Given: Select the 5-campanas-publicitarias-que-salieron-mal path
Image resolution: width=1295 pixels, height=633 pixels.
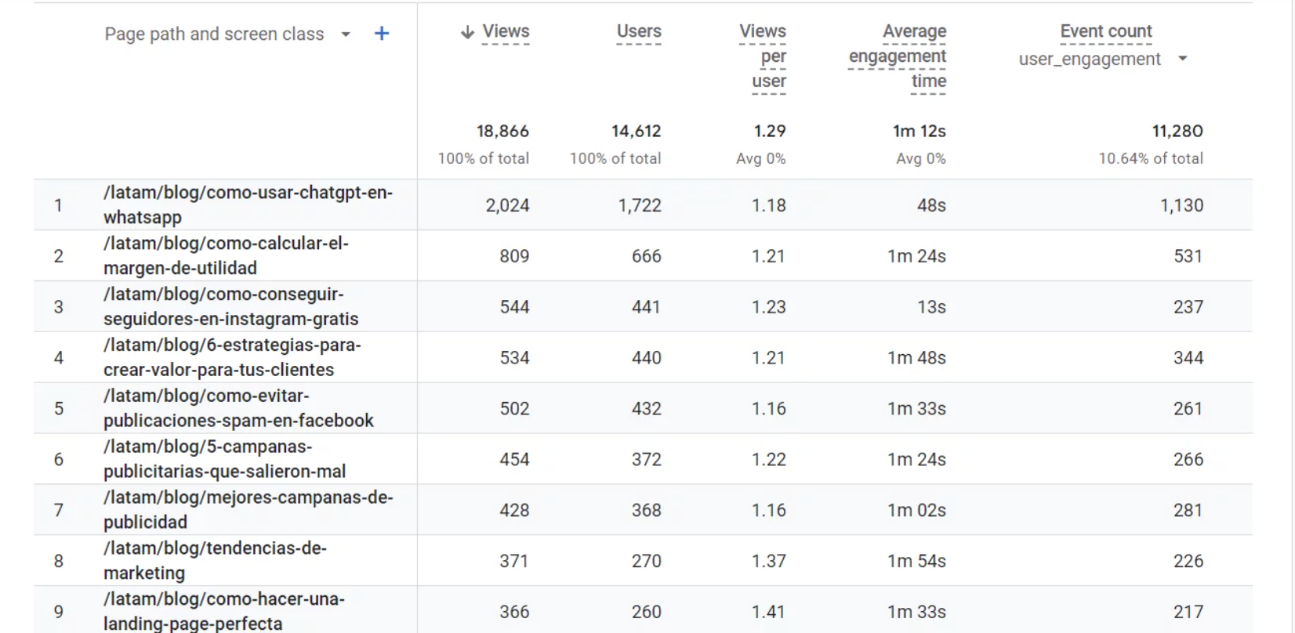Looking at the screenshot, I should (x=224, y=459).
